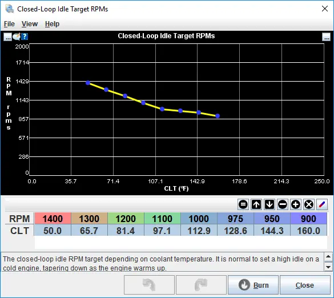
Task: Click the down arrow decrement icon
Action: click(x=269, y=204)
